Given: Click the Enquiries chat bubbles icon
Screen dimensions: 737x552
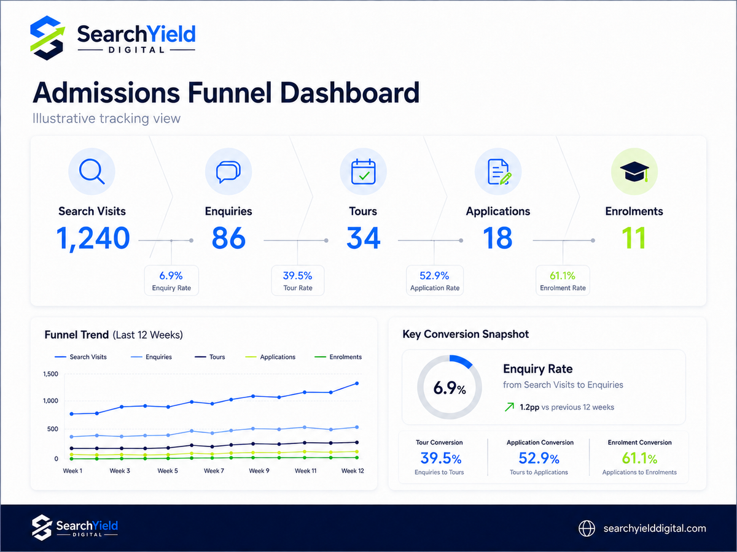Looking at the screenshot, I should tap(228, 171).
